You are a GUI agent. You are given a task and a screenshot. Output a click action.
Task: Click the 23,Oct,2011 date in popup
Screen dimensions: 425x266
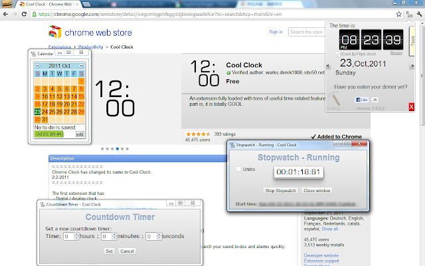(x=363, y=64)
